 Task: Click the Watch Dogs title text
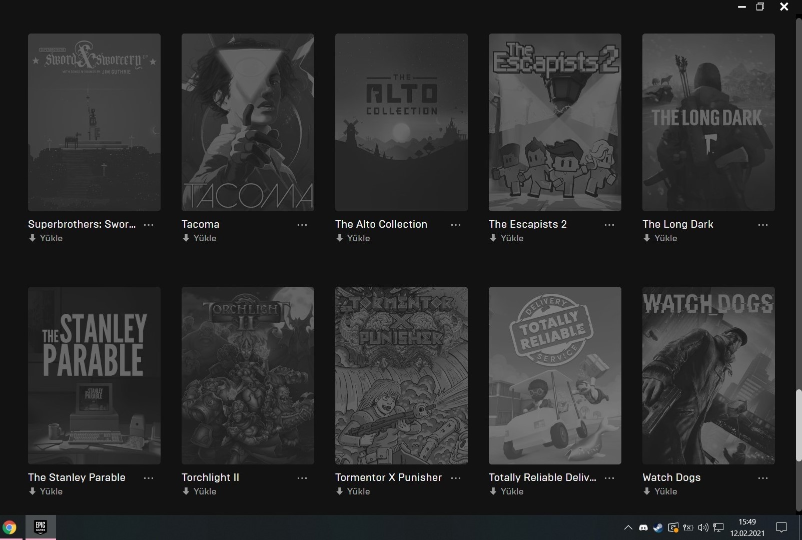(x=671, y=477)
